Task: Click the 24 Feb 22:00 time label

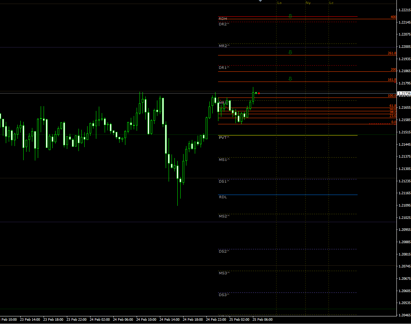Action: 216,320
